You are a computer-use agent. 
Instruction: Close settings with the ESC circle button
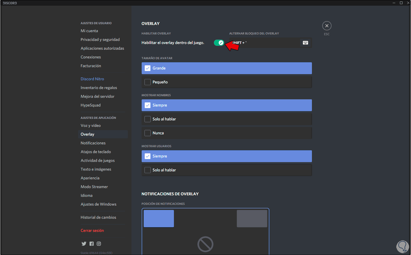(327, 26)
